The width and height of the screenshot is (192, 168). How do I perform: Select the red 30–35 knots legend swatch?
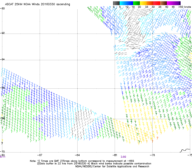(x=157, y=3)
